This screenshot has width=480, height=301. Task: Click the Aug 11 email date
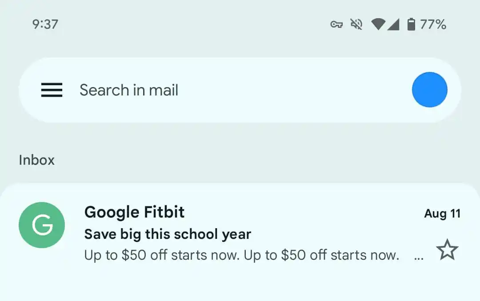[x=442, y=214]
